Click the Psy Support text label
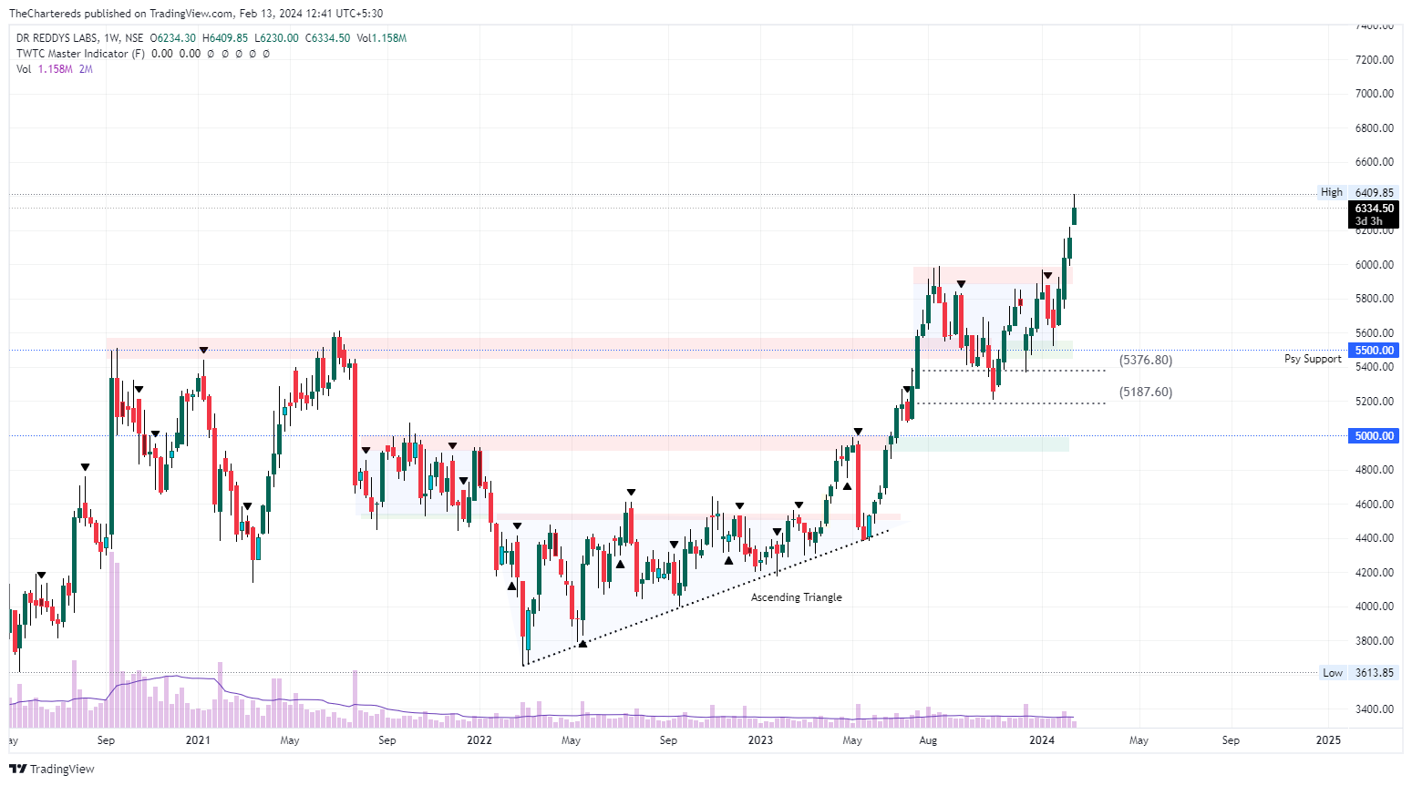This screenshot has width=1412, height=785. [1313, 359]
